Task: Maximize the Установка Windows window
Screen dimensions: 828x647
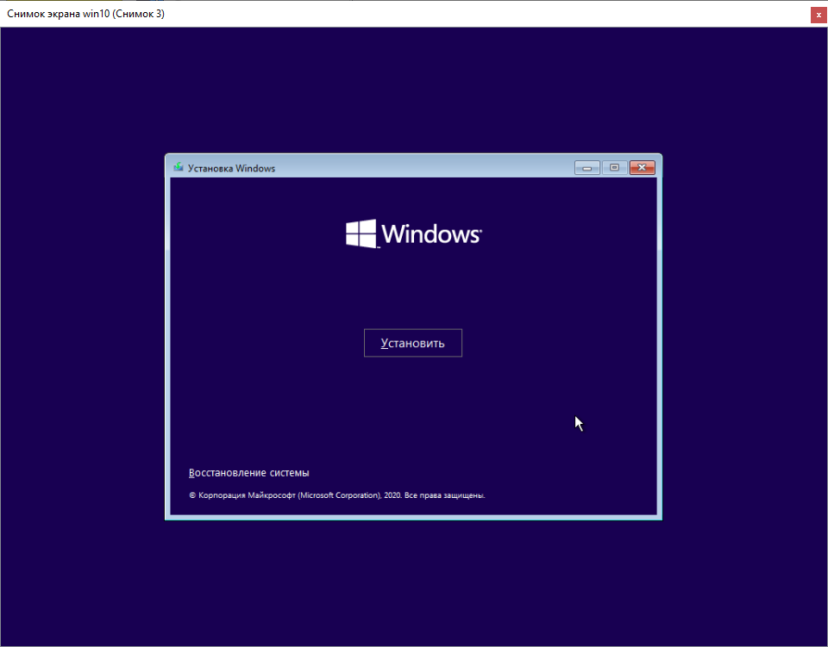Action: pyautogui.click(x=614, y=168)
